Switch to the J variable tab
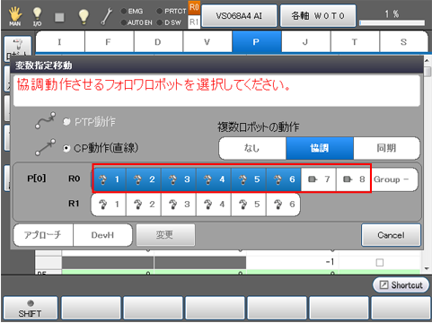 click(x=305, y=42)
